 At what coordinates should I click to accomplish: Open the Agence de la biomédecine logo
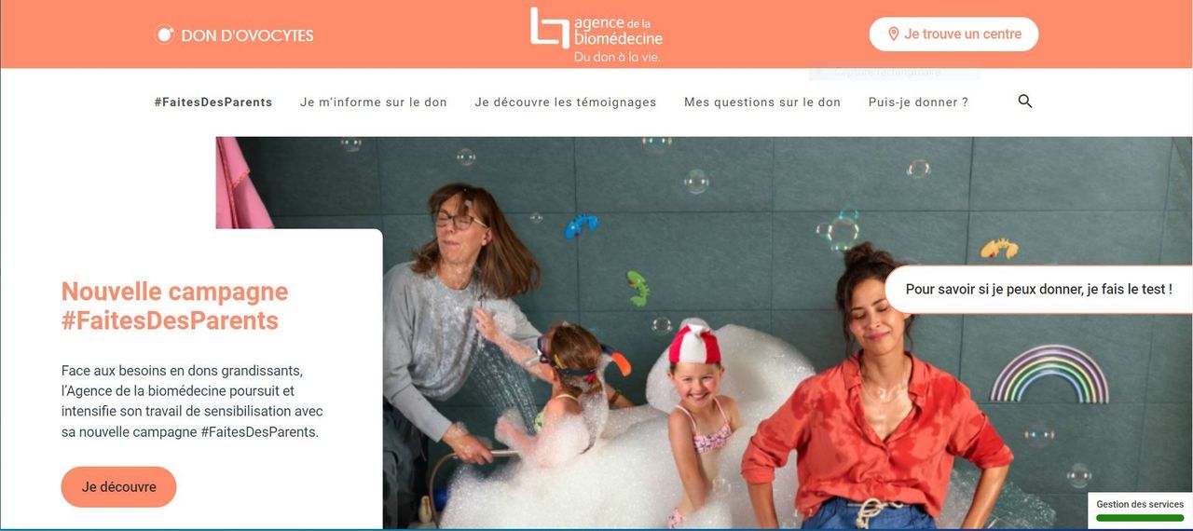click(596, 34)
